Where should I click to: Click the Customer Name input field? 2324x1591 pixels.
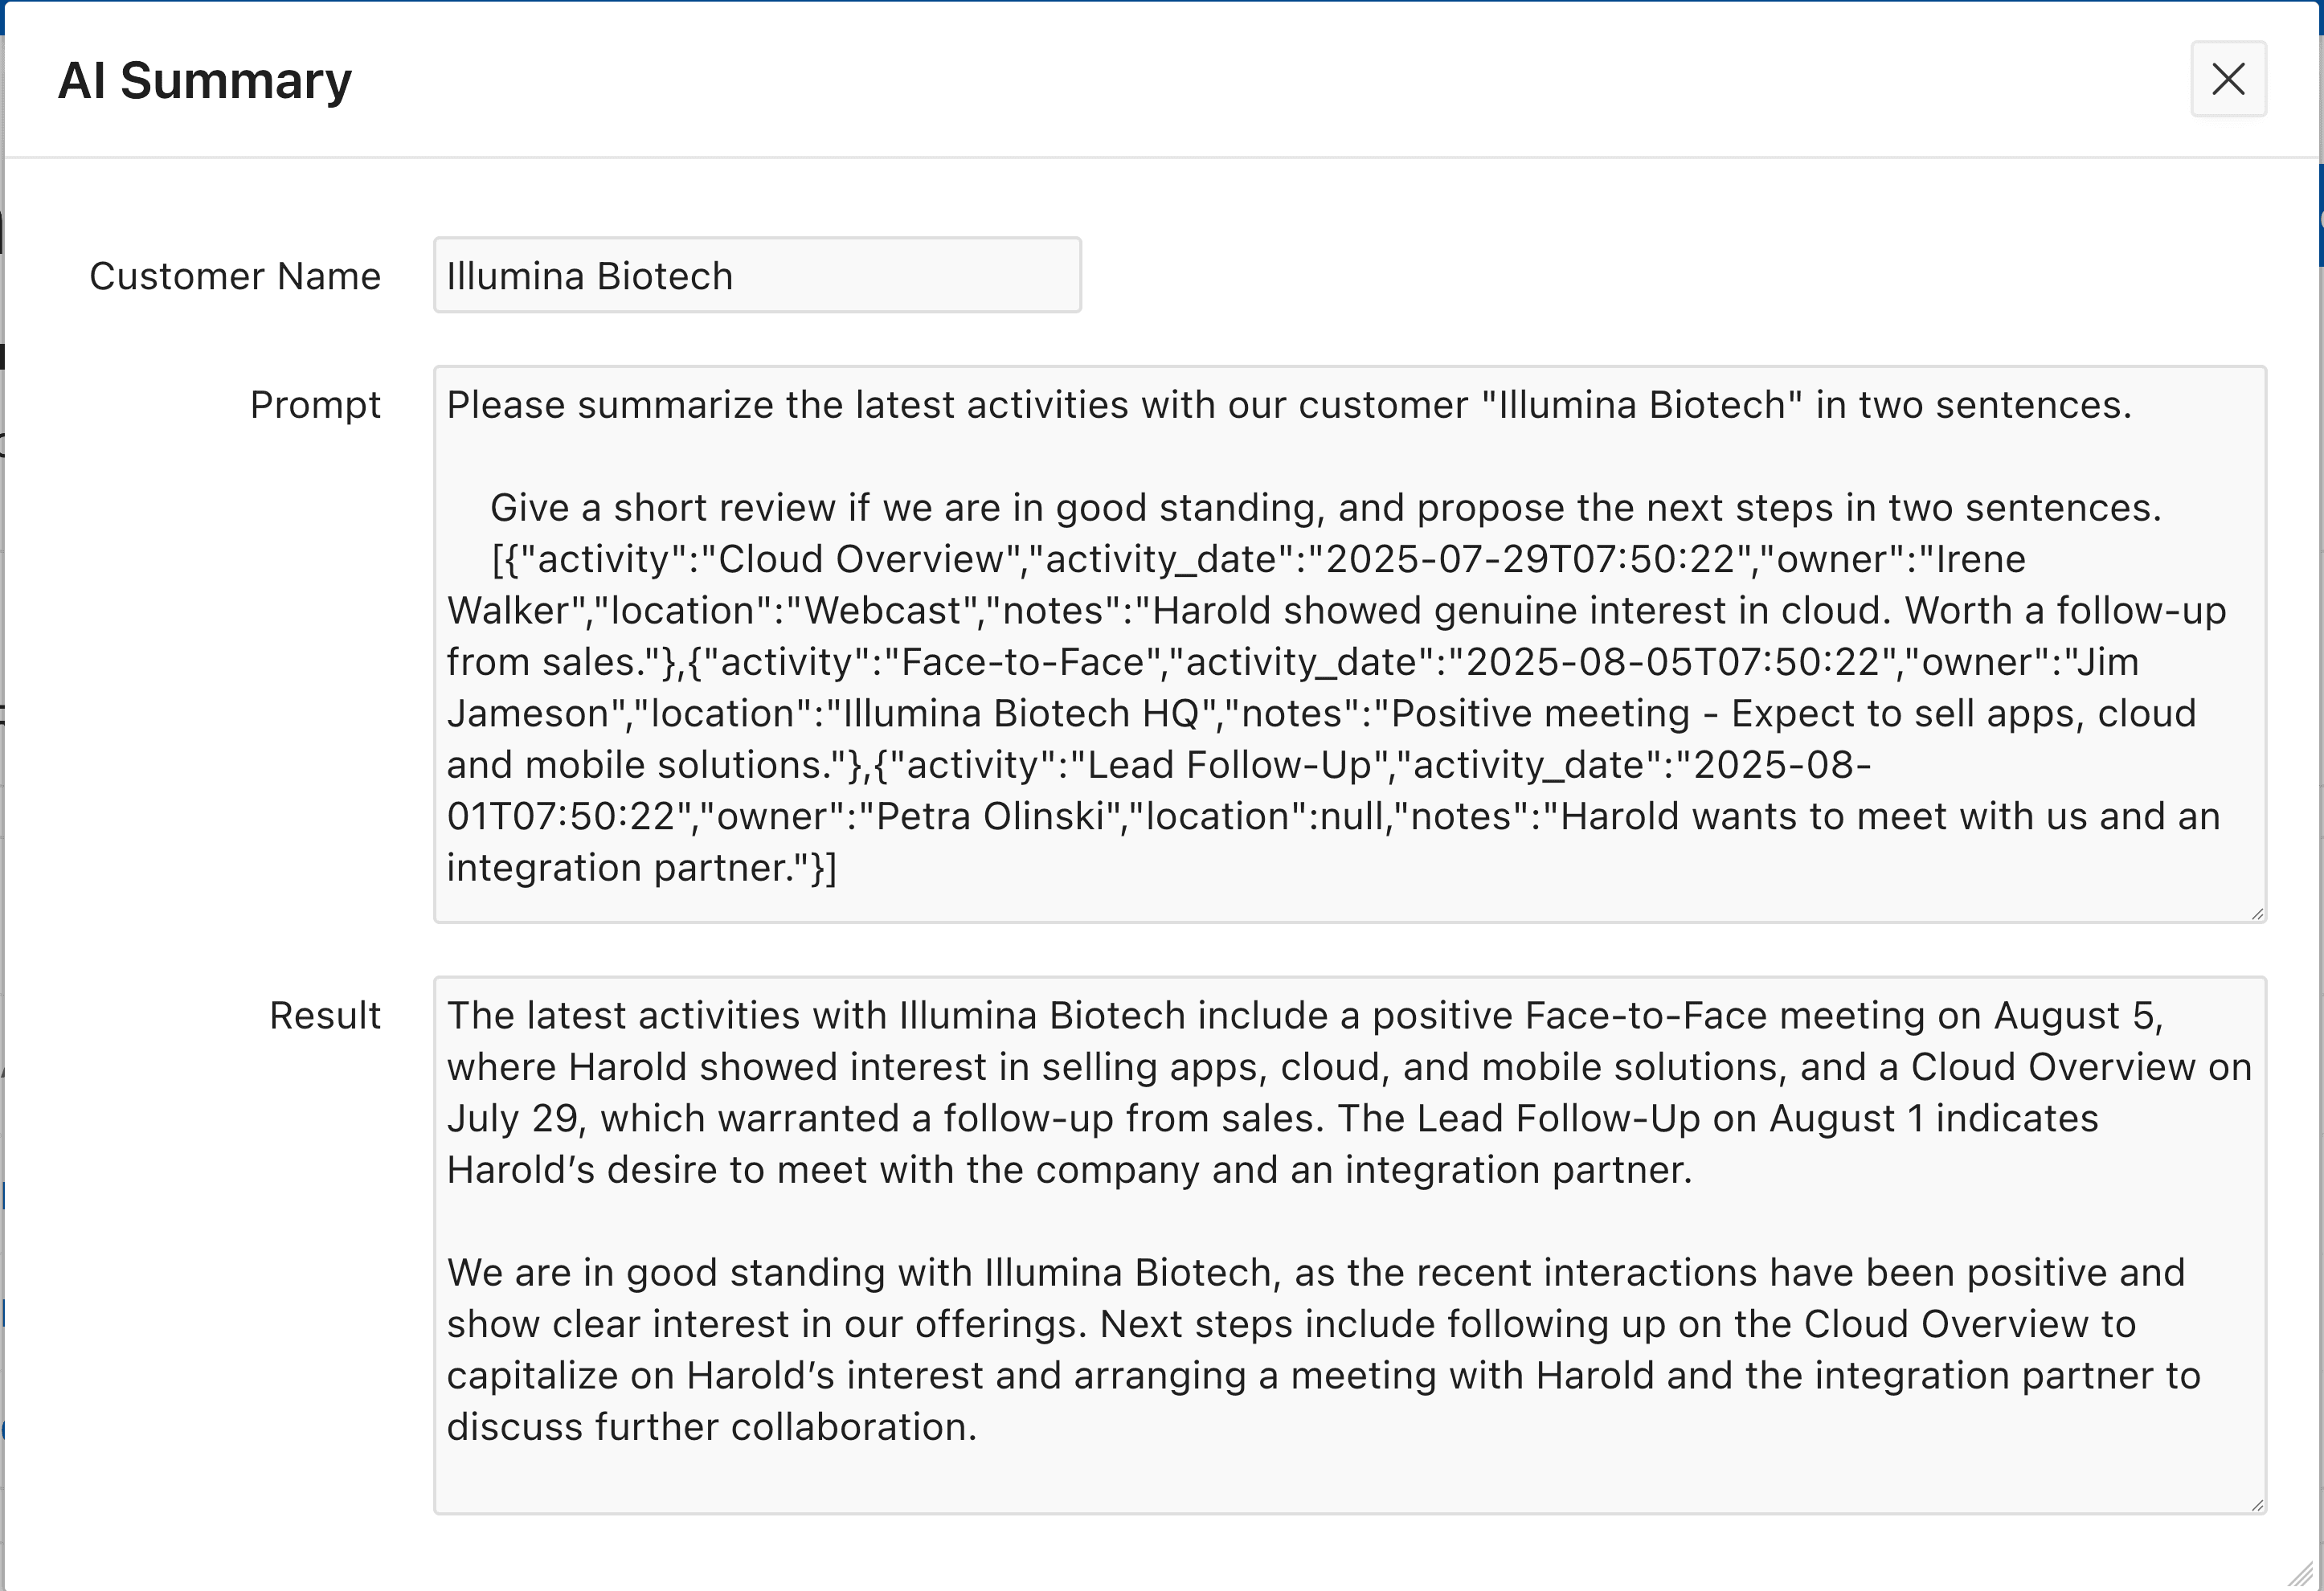pyautogui.click(x=757, y=275)
